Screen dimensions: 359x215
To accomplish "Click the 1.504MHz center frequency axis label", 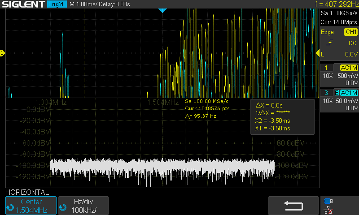I will (162, 103).
